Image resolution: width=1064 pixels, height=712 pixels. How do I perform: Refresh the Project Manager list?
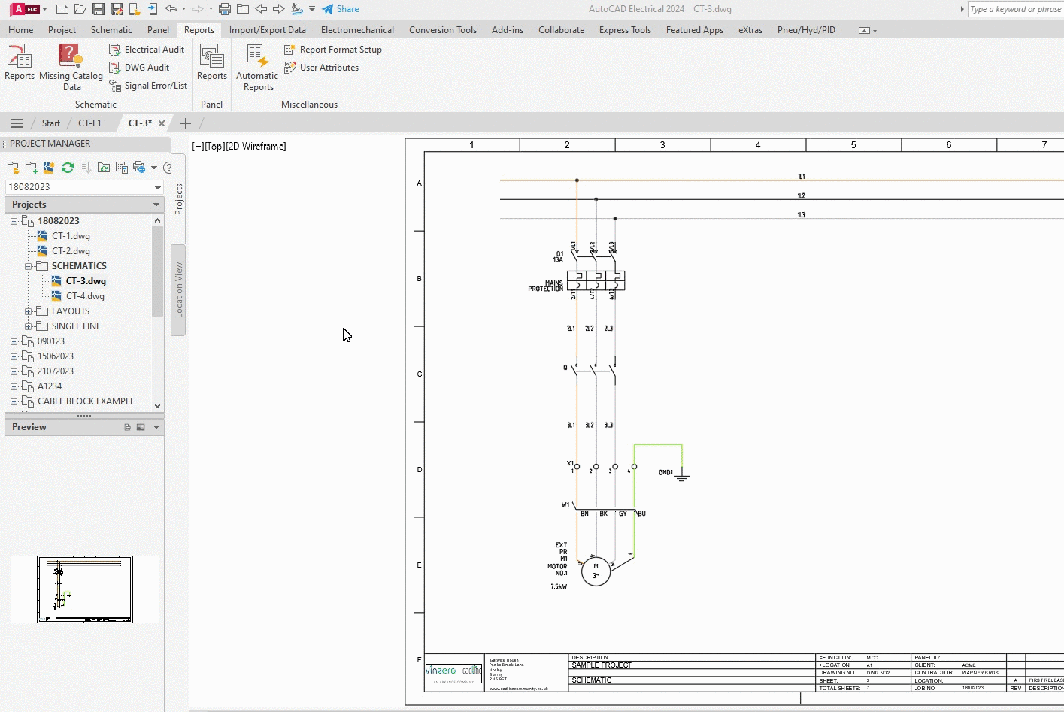tap(68, 168)
